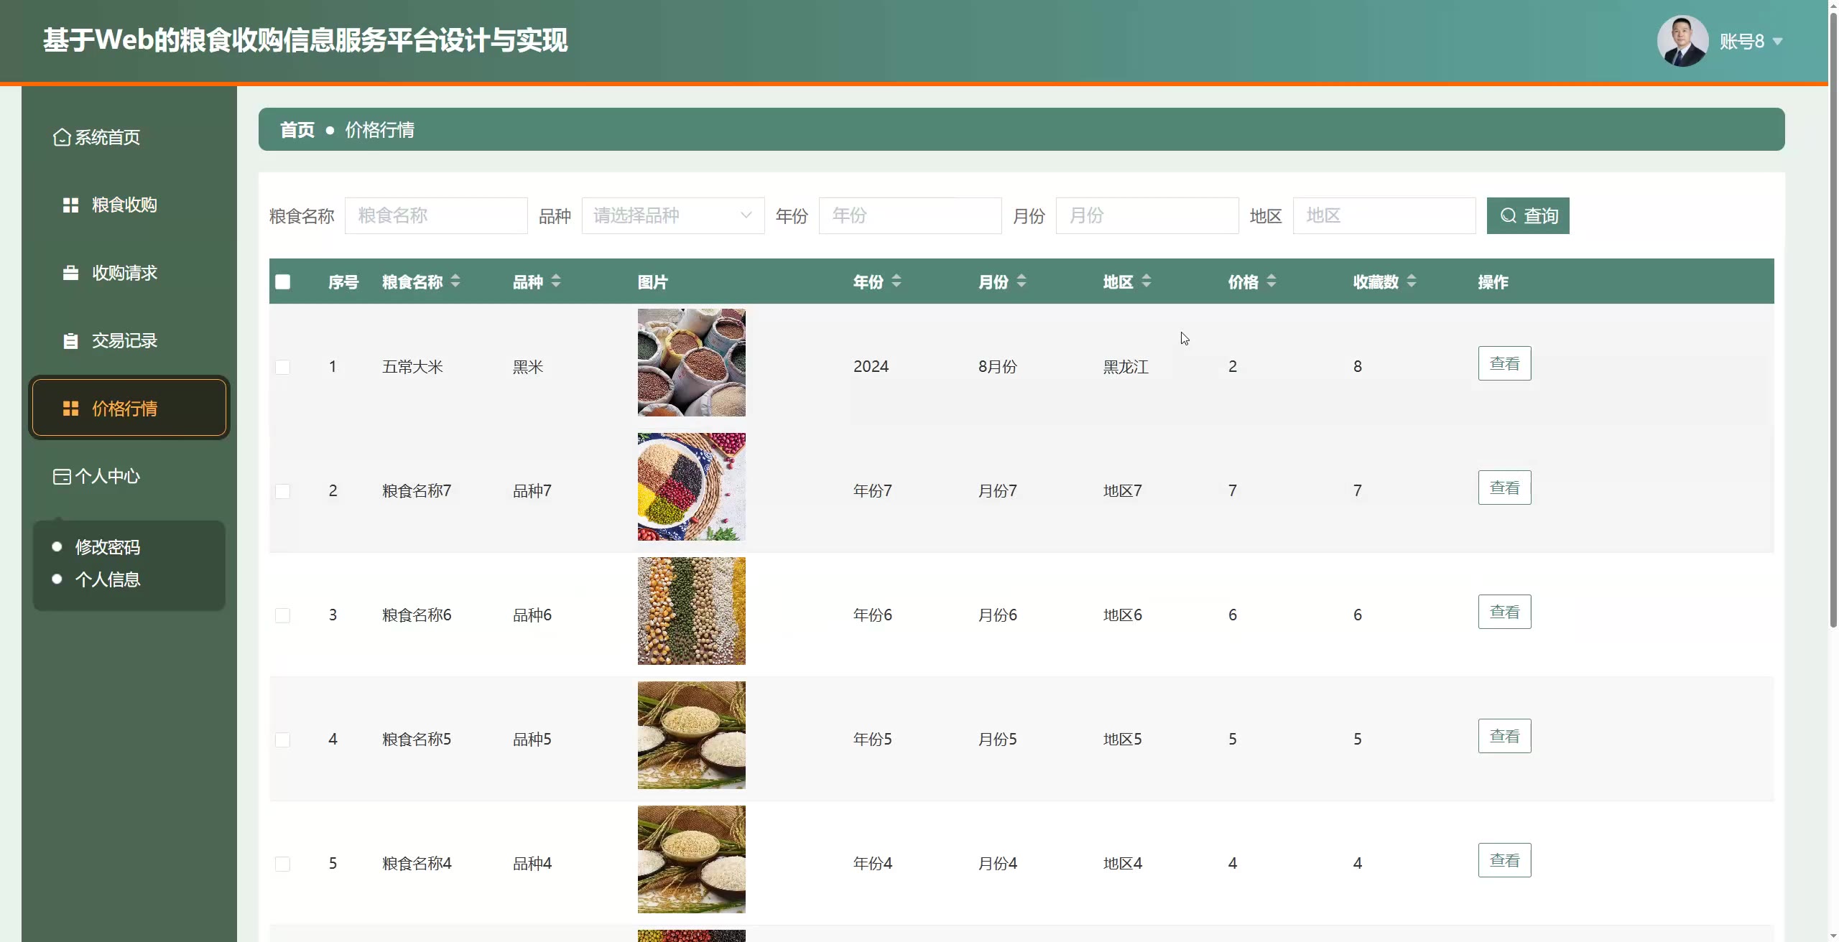Open 修改密码 submenu item
The image size is (1839, 942).
point(108,547)
